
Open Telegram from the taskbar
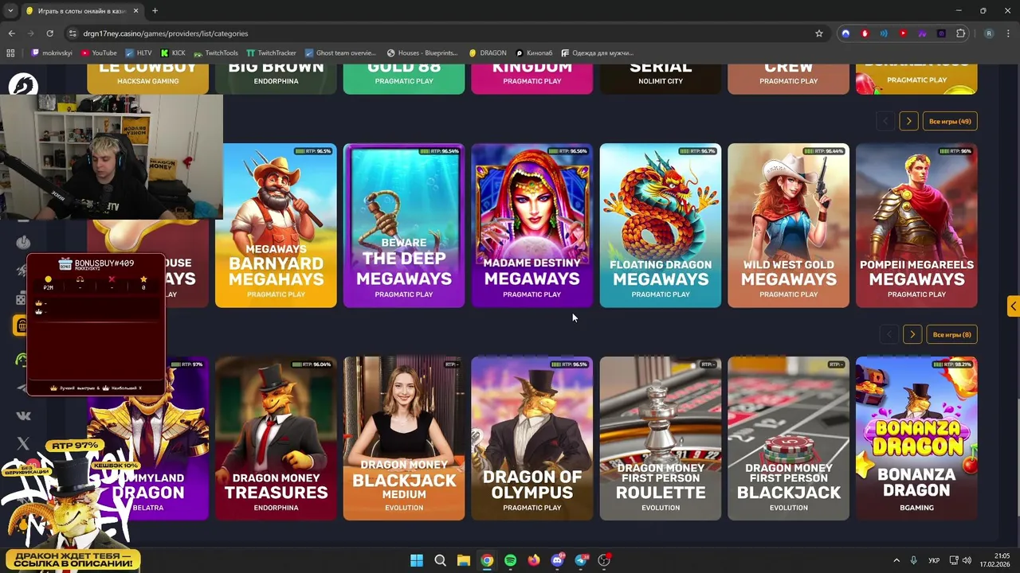581,560
